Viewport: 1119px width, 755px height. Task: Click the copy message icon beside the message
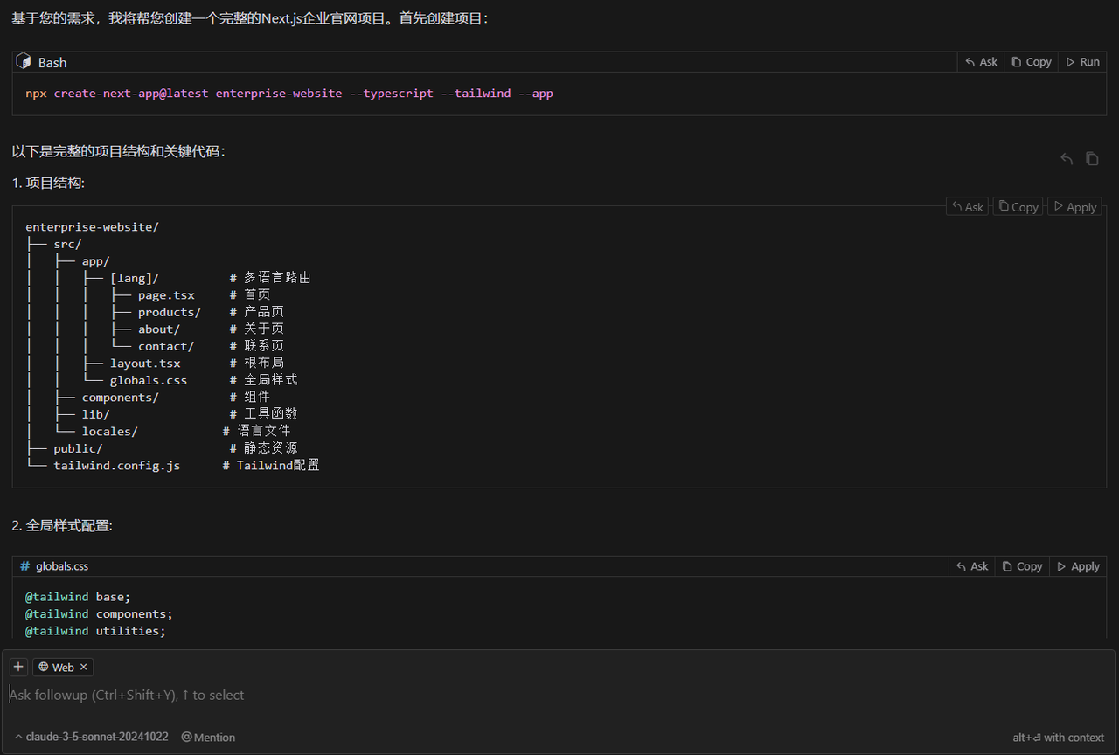tap(1092, 158)
